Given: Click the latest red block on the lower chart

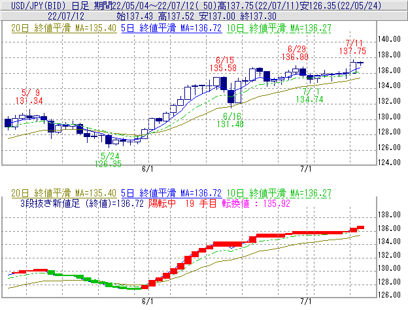Looking at the screenshot, I should [360, 227].
